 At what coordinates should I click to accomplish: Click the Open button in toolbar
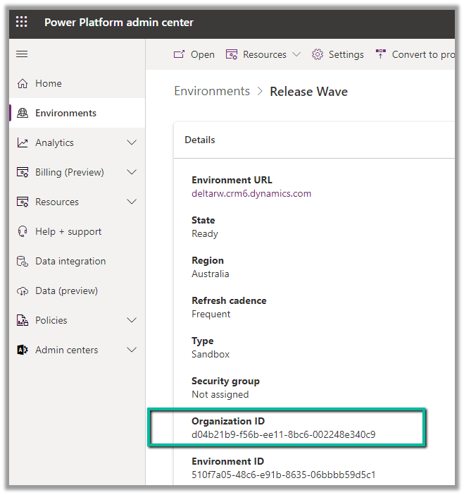(194, 54)
